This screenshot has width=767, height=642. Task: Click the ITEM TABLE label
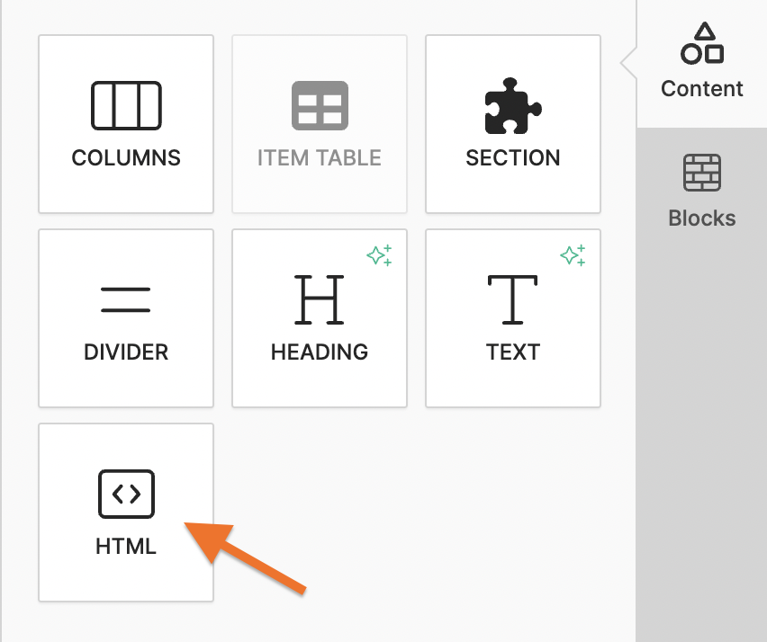coord(320,158)
